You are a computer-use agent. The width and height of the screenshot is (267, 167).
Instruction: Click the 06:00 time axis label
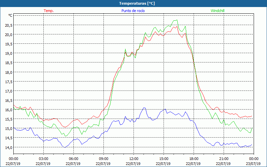coord(73,159)
